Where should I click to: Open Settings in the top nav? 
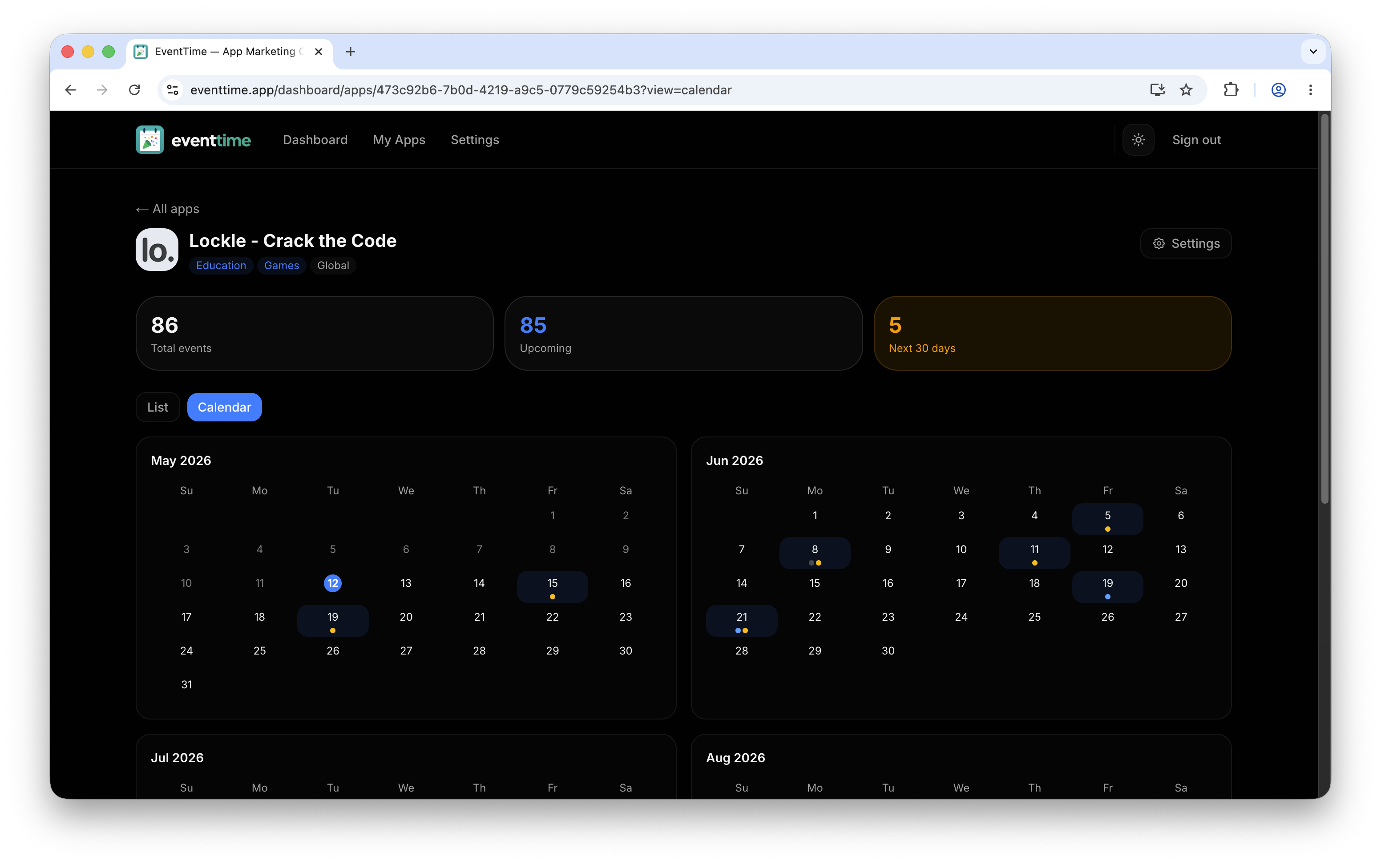coord(475,140)
